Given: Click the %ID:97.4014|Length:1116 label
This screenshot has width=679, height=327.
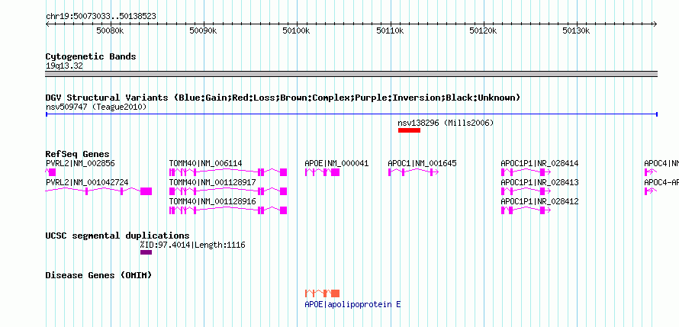Looking at the screenshot, I should click(x=192, y=245).
